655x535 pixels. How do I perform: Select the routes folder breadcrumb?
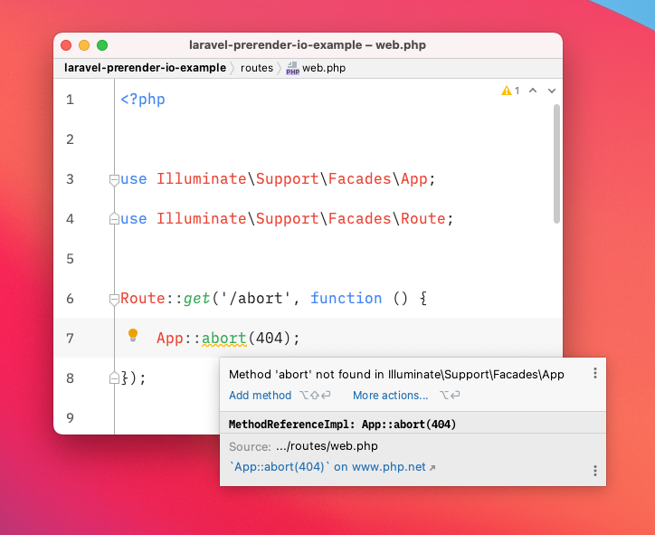click(x=257, y=68)
